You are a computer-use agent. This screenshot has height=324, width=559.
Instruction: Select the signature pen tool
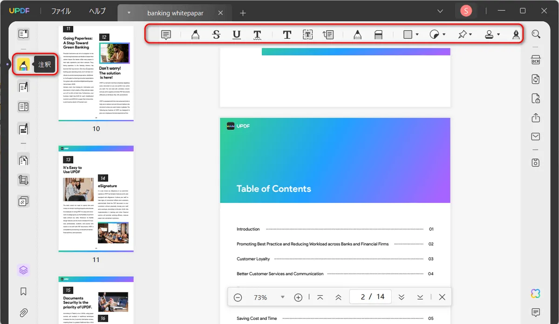tap(516, 34)
